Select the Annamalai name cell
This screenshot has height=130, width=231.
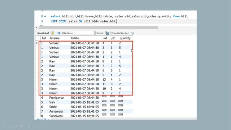pos(56,112)
